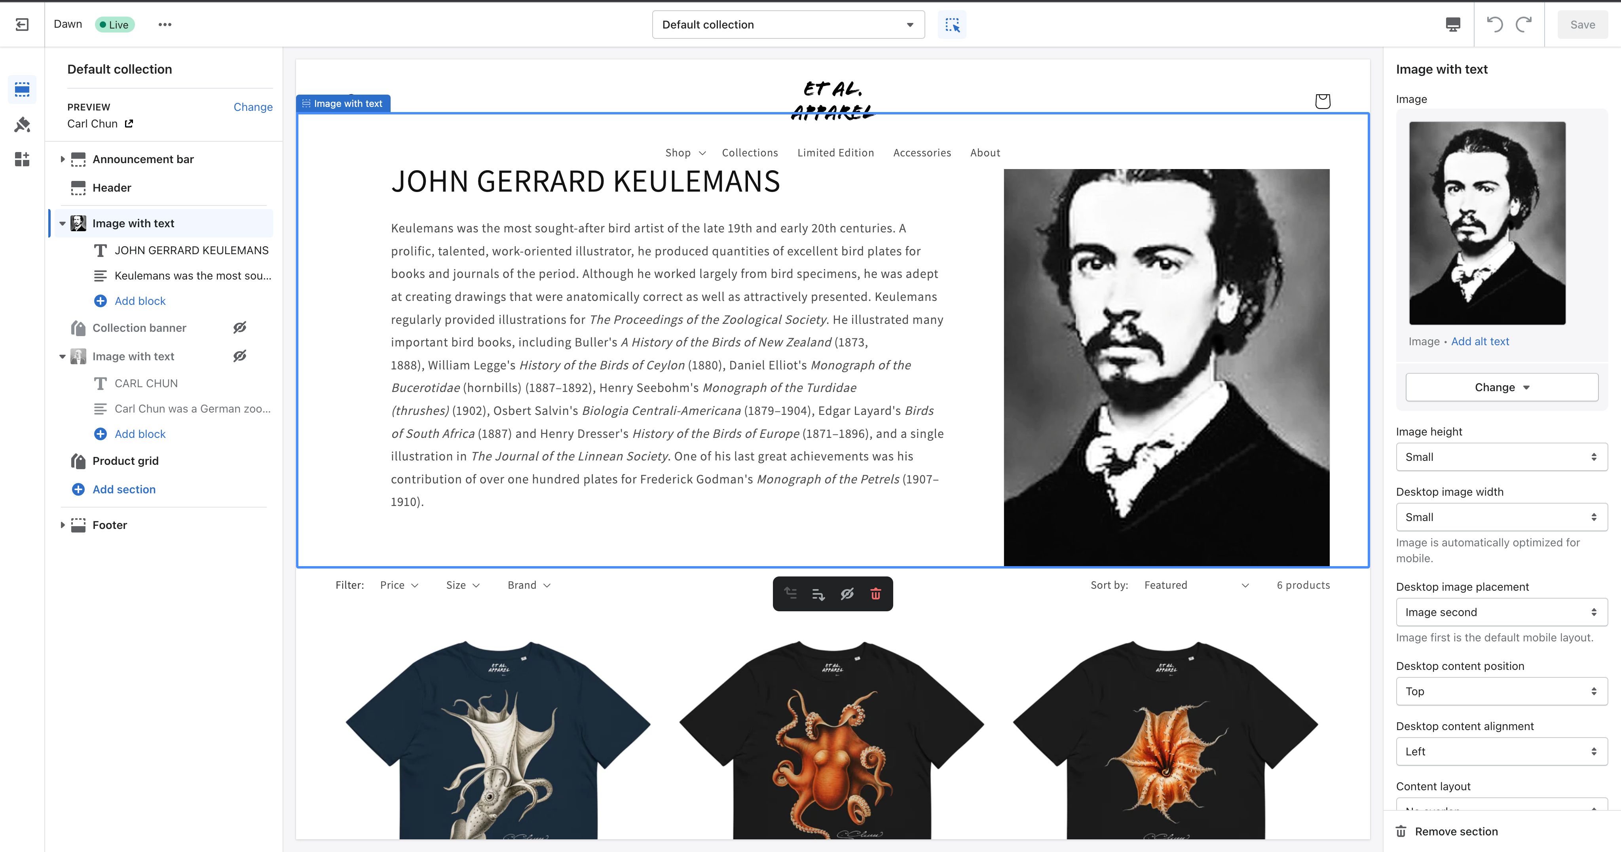Viewport: 1621px width, 852px height.
Task: Unhide the Carl Chun Image with text section
Action: (240, 356)
